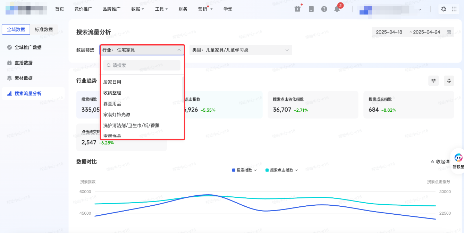Switch to 标准数据 tab
464x233 pixels.
pos(44,29)
